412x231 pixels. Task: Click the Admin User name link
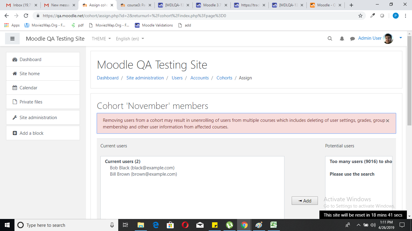coord(370,38)
